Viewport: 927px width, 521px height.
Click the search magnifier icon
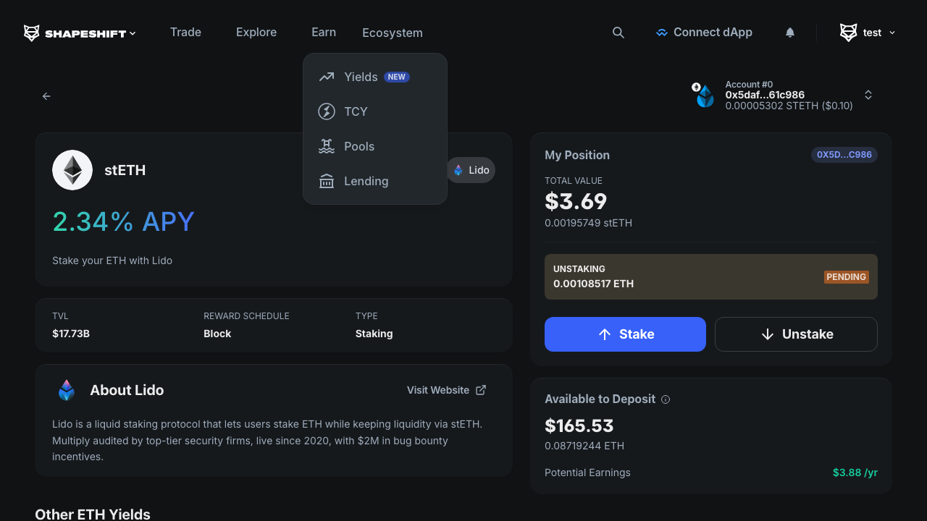(618, 33)
